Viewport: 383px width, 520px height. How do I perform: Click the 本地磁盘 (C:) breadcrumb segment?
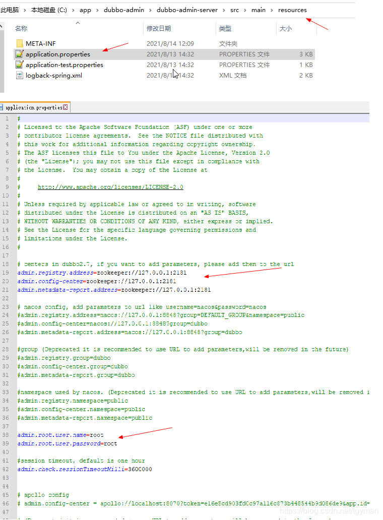pyautogui.click(x=49, y=10)
